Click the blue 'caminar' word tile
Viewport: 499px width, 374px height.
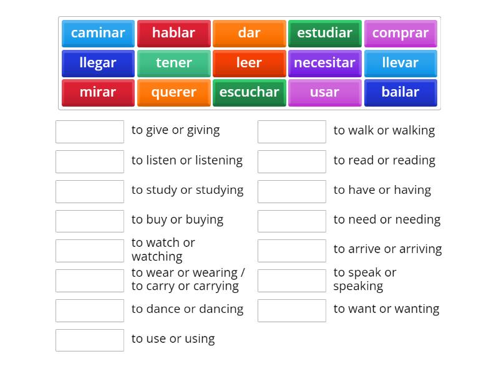coord(98,33)
